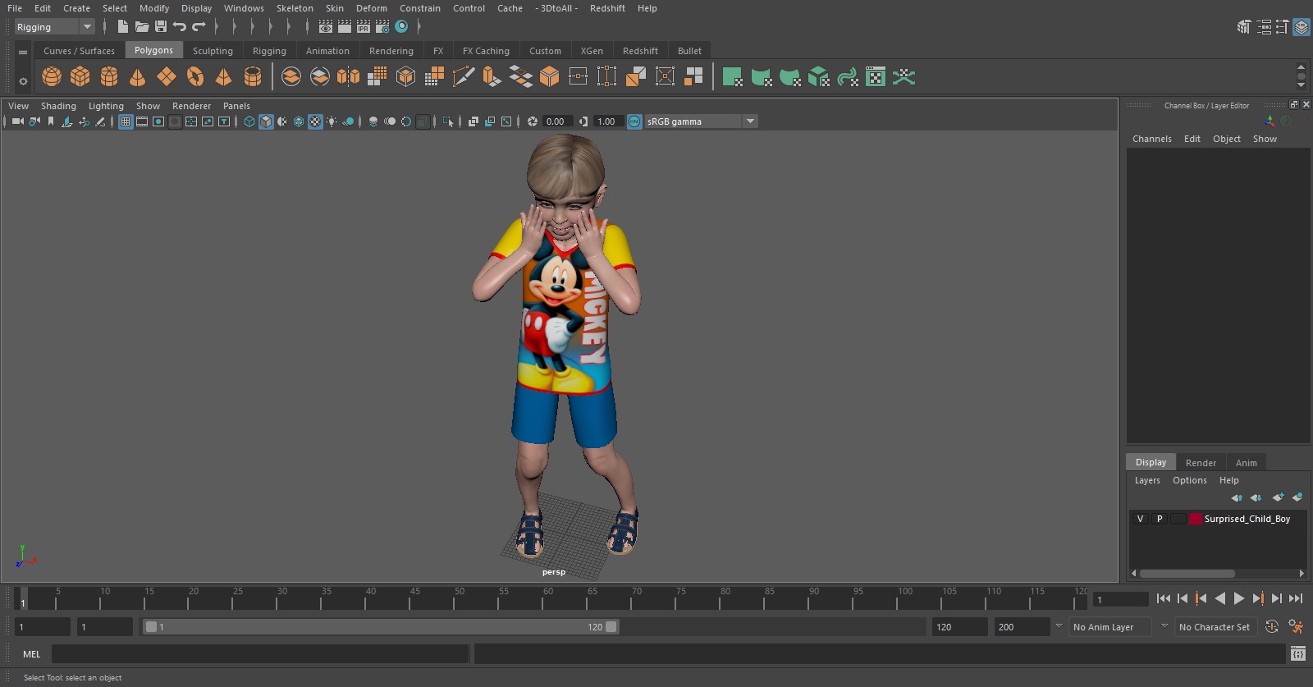The height and width of the screenshot is (687, 1313).
Task: Switch to the Render layer tab
Action: click(1201, 463)
